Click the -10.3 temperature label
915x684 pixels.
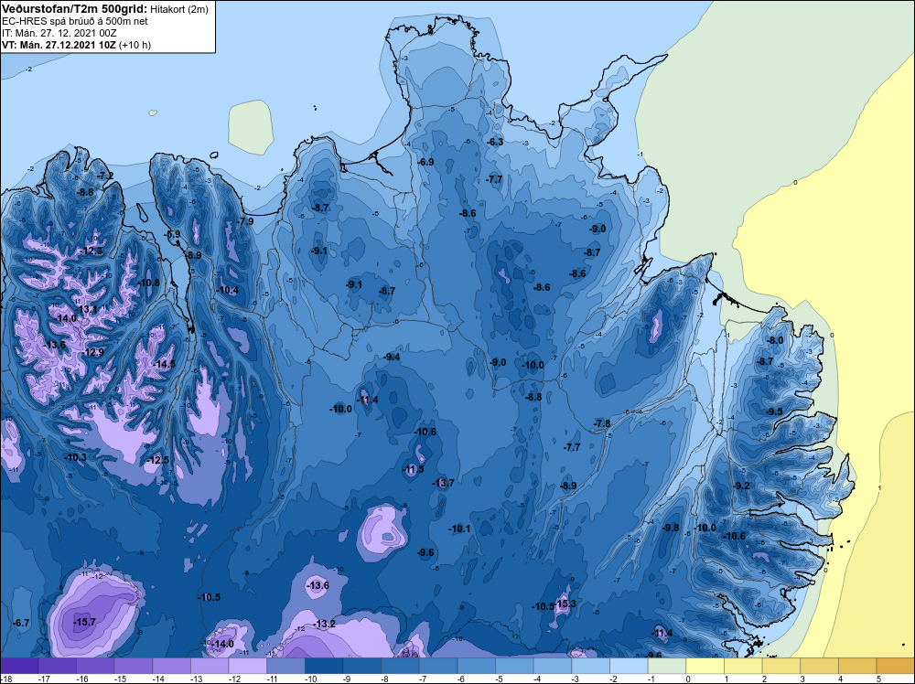[x=75, y=457]
